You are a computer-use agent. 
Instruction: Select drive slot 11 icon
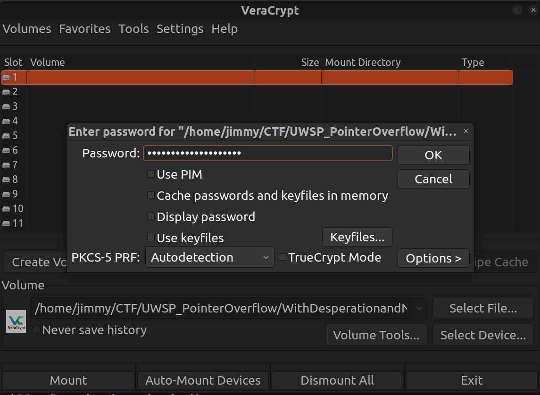(x=6, y=223)
